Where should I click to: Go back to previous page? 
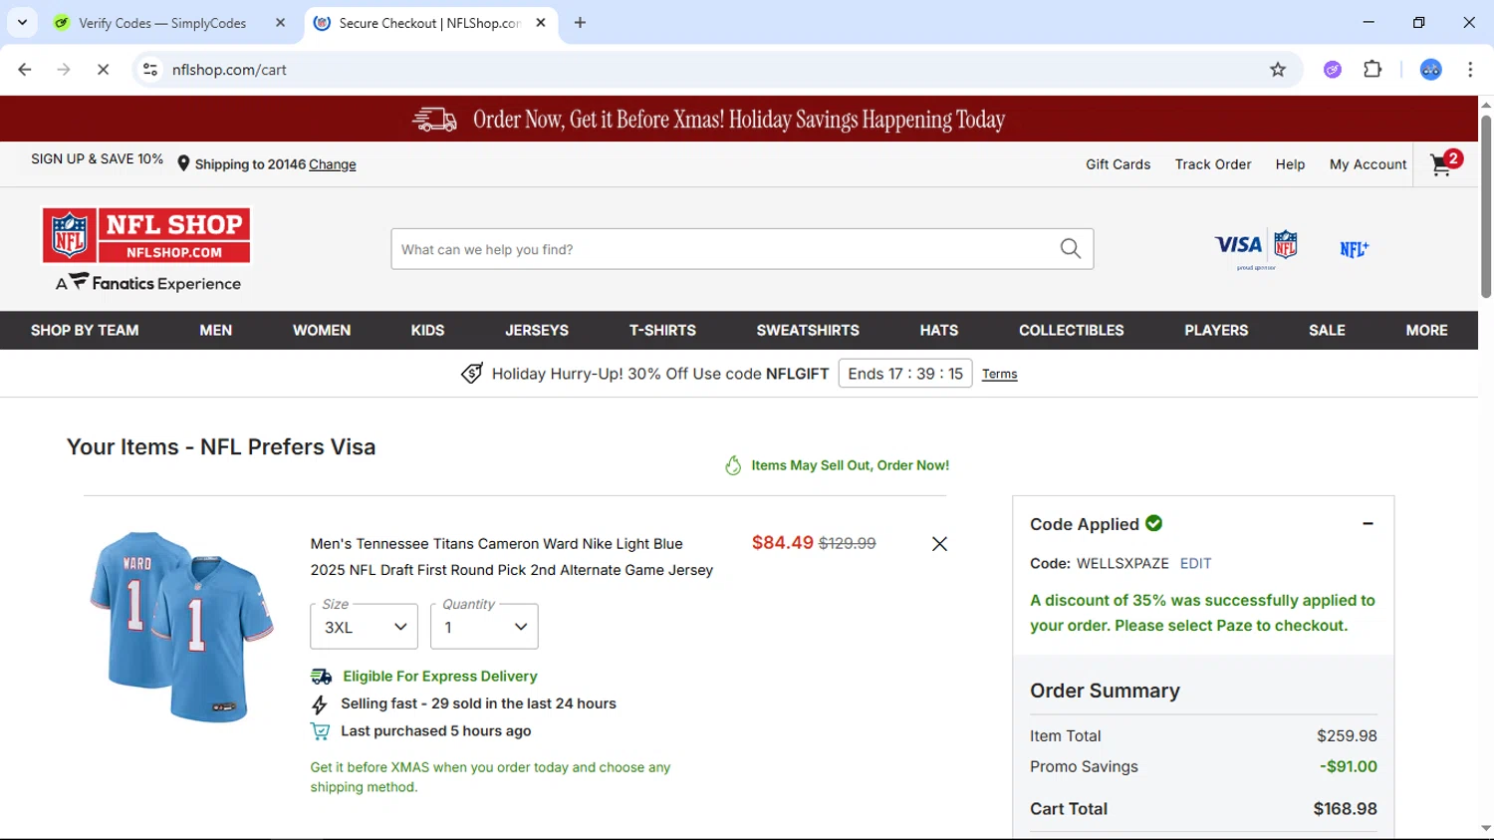click(25, 69)
